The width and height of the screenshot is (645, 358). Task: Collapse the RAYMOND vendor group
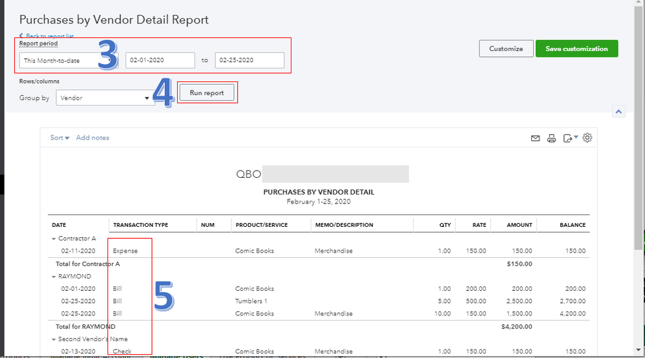click(x=54, y=277)
